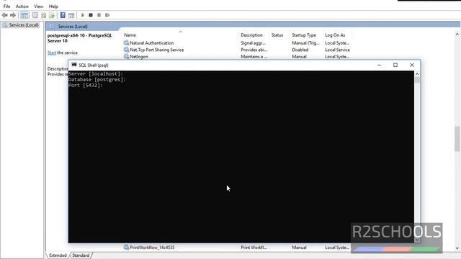Click the Netlogon service gear icon
461x259 pixels.
pyautogui.click(x=126, y=56)
